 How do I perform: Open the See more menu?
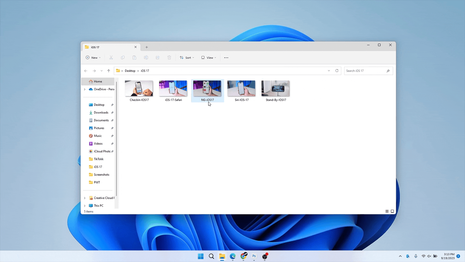point(226,57)
